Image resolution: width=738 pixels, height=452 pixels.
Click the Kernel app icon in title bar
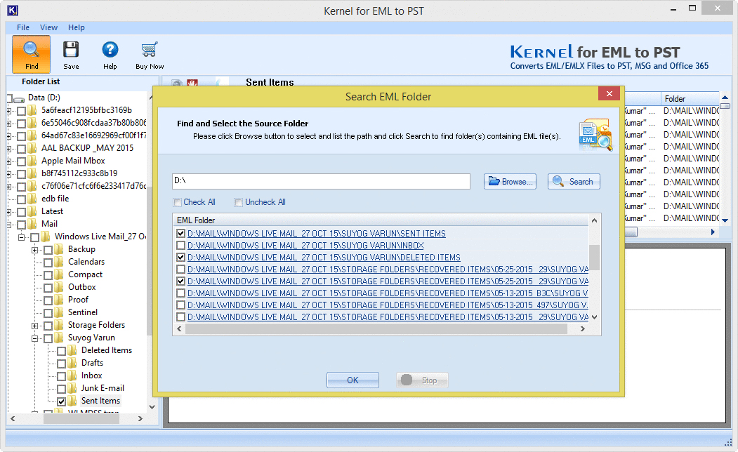(13, 11)
